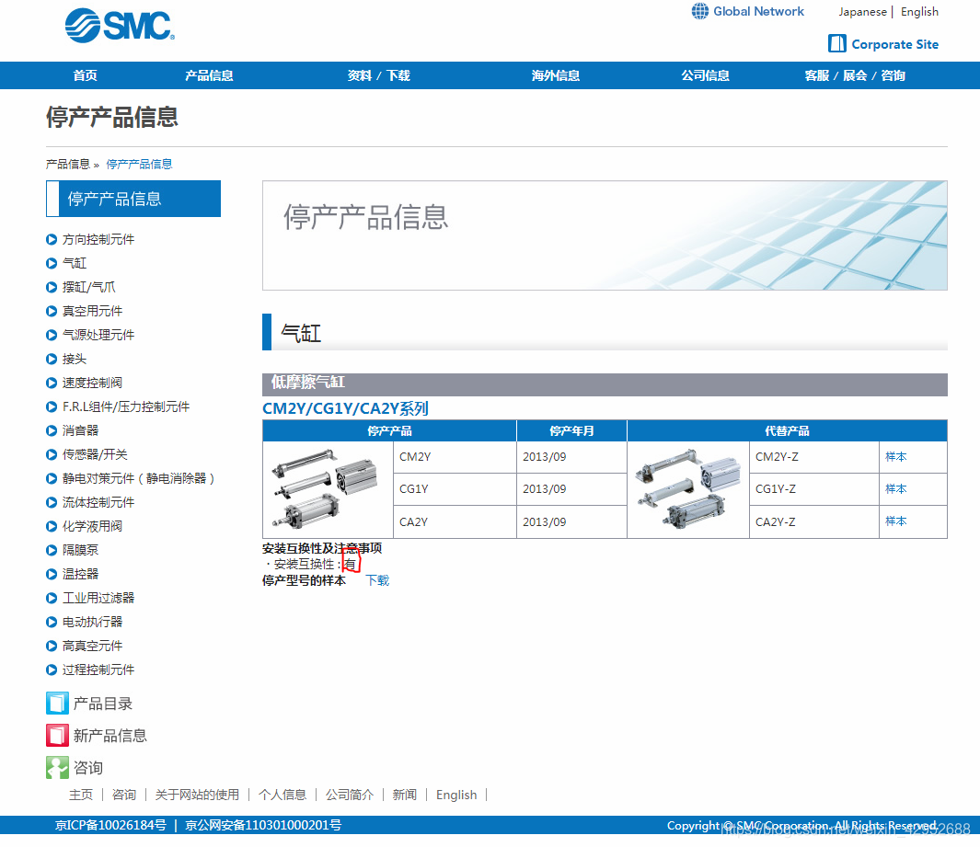Click the SMC logo

click(120, 26)
